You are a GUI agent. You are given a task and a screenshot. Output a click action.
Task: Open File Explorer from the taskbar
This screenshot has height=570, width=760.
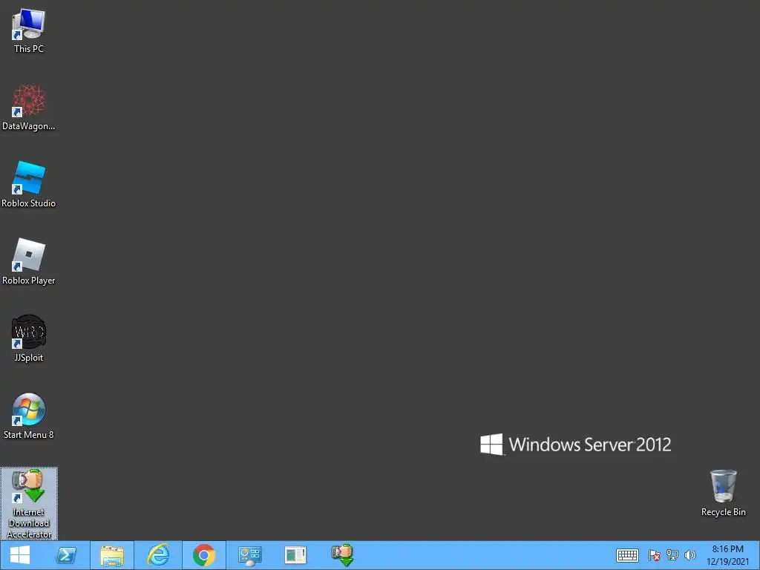(x=112, y=555)
